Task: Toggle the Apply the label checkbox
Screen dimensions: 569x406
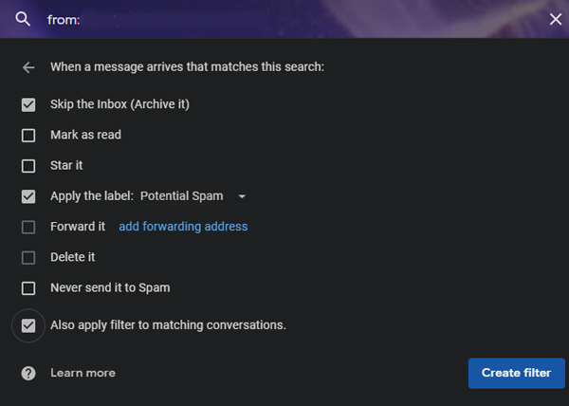Action: click(x=28, y=196)
